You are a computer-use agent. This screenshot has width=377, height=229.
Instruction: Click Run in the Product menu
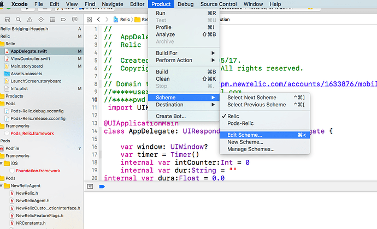[184, 13]
